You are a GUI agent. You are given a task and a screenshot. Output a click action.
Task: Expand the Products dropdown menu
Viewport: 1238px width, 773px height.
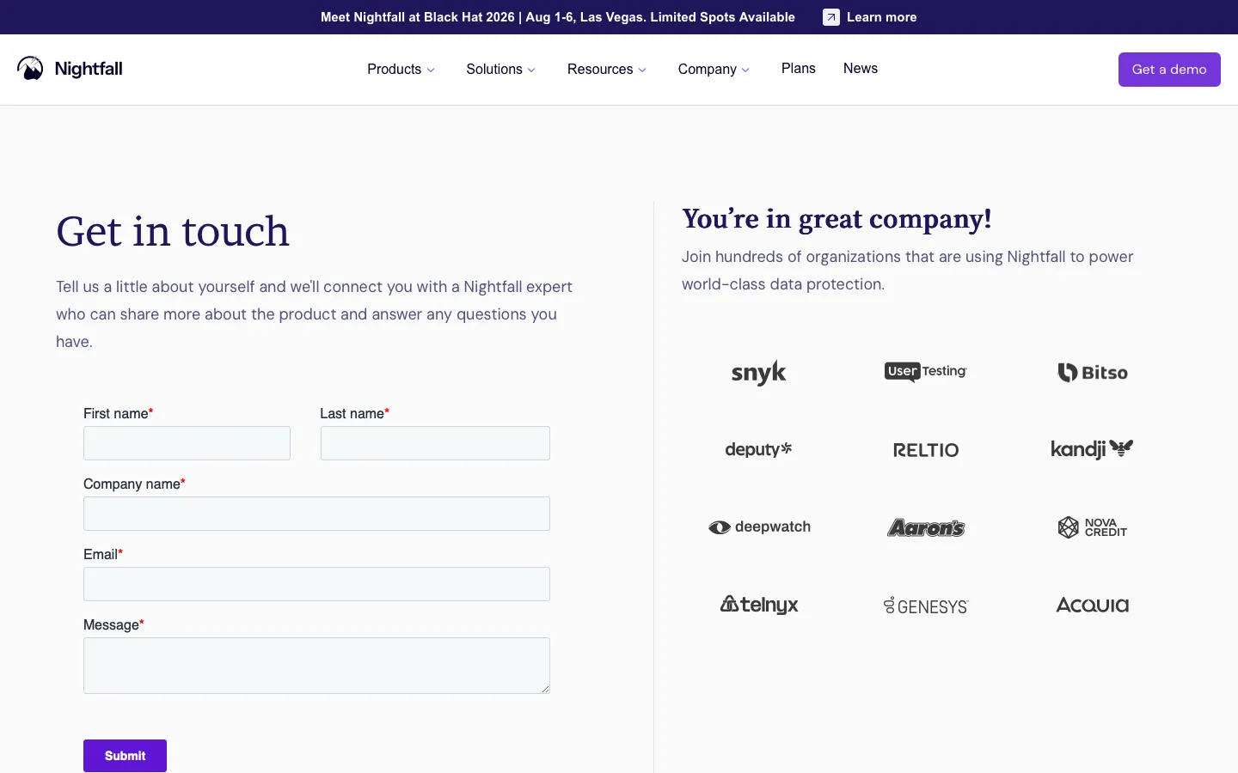pyautogui.click(x=401, y=70)
